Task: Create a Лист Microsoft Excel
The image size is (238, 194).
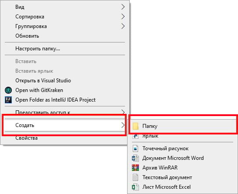Action: click(183, 187)
